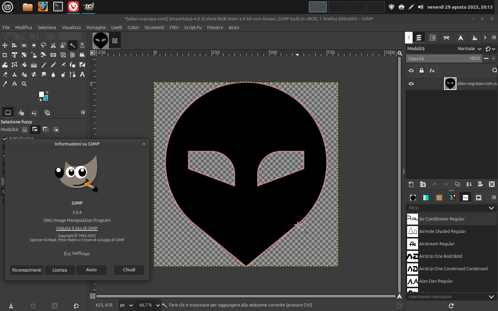The height and width of the screenshot is (311, 498).
Task: Select replace current selection mode
Action: pyautogui.click(x=25, y=130)
